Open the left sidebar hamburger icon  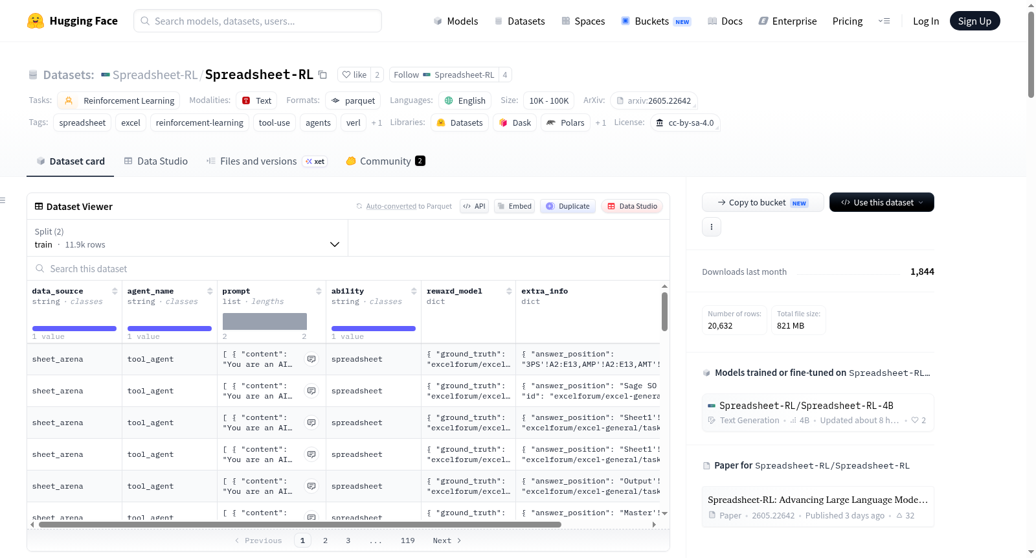pos(3,200)
